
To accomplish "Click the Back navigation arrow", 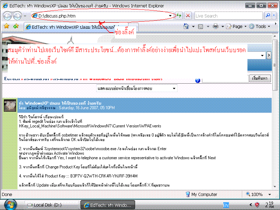I will tap(7, 16).
